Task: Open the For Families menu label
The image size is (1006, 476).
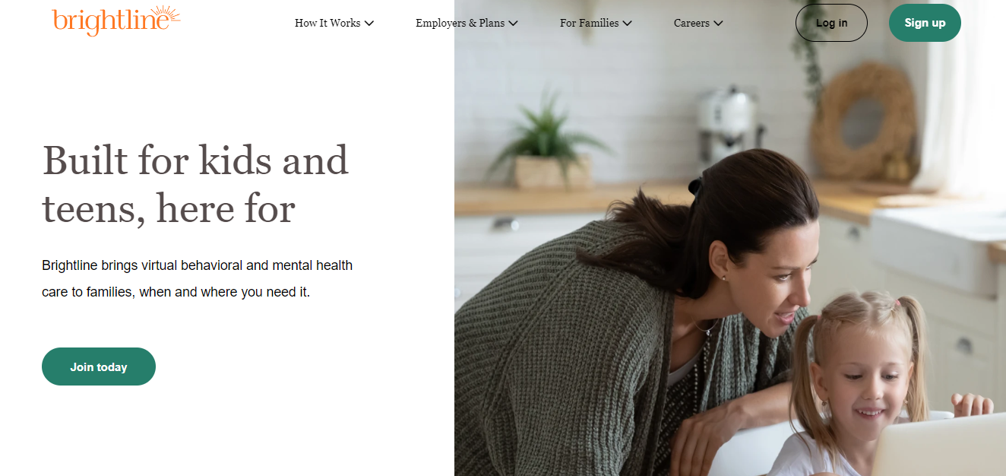Action: coord(589,23)
